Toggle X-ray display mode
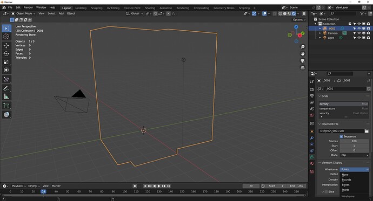Screen dimensions: 373x201 coord(275,14)
